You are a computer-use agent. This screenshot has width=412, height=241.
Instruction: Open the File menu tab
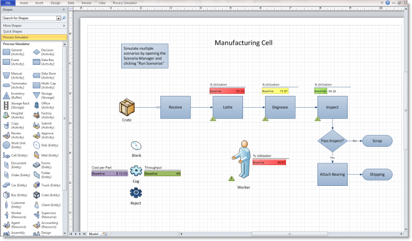point(8,3)
